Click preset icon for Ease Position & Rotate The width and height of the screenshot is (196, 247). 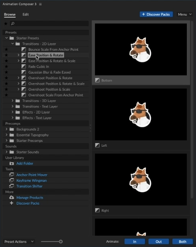[24, 55]
